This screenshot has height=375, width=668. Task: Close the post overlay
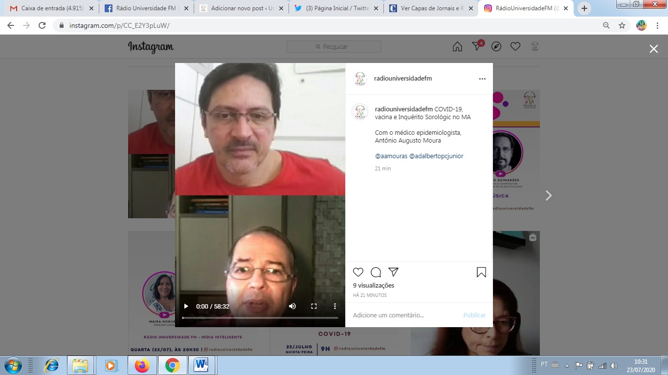654,48
